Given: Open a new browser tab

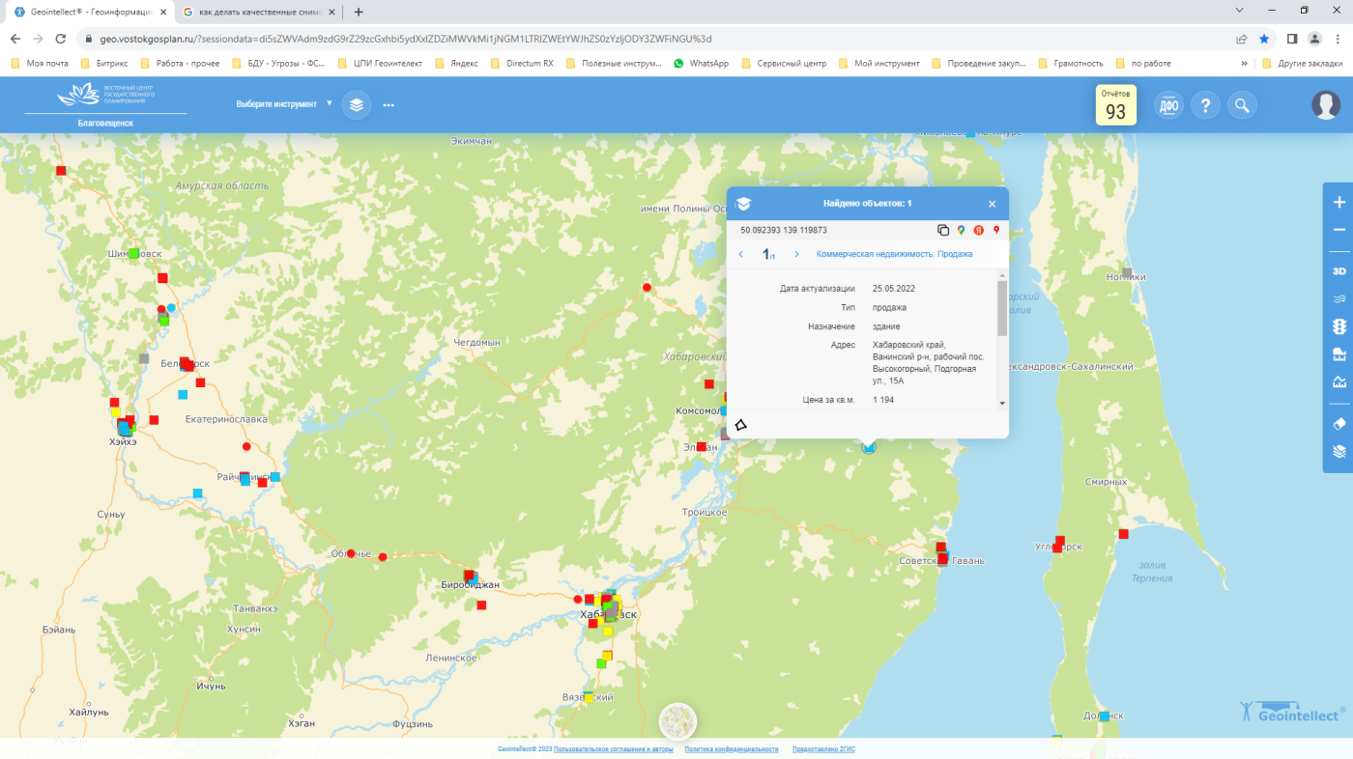Looking at the screenshot, I should click(x=359, y=12).
